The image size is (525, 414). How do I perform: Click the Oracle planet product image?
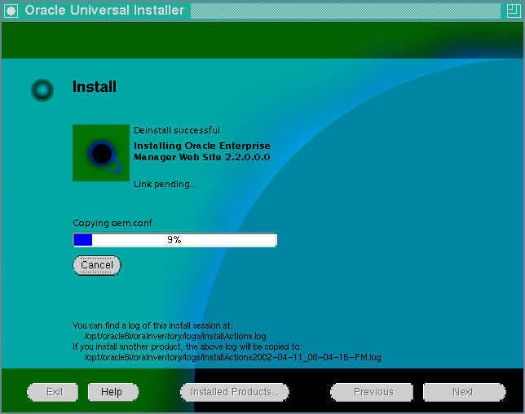[101, 153]
